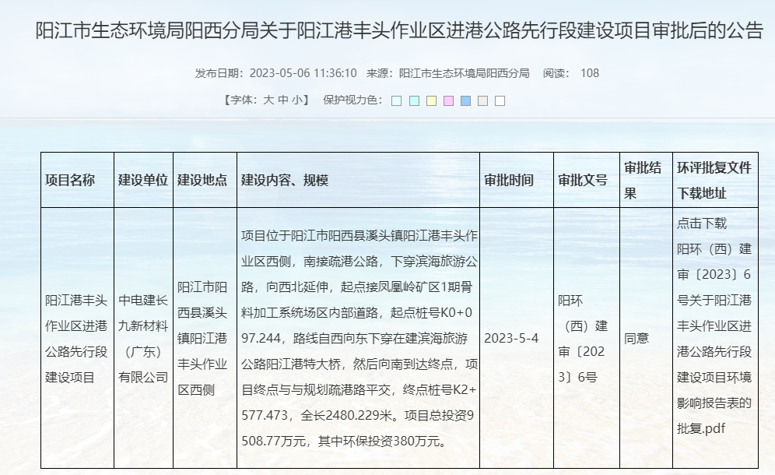Click the 同意 approval result cell

[x=636, y=339]
